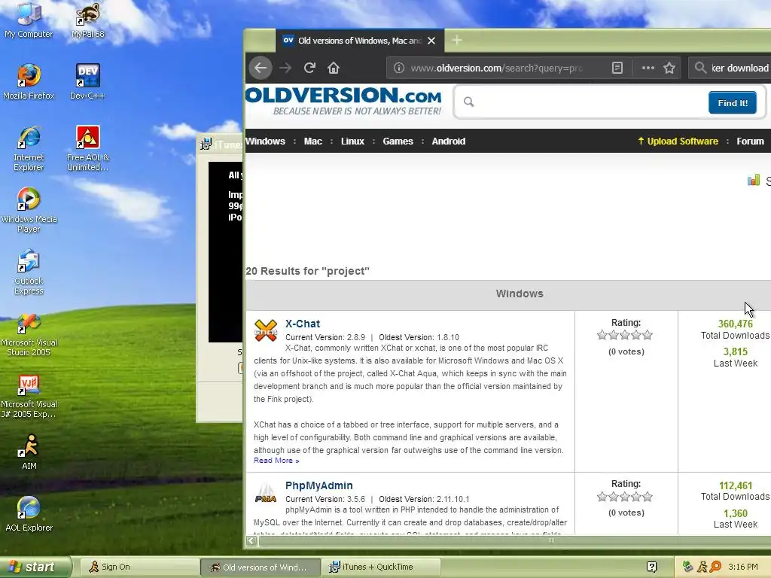Image resolution: width=771 pixels, height=578 pixels.
Task: Open AOL Explorer desktop shortcut
Action: pos(29,514)
